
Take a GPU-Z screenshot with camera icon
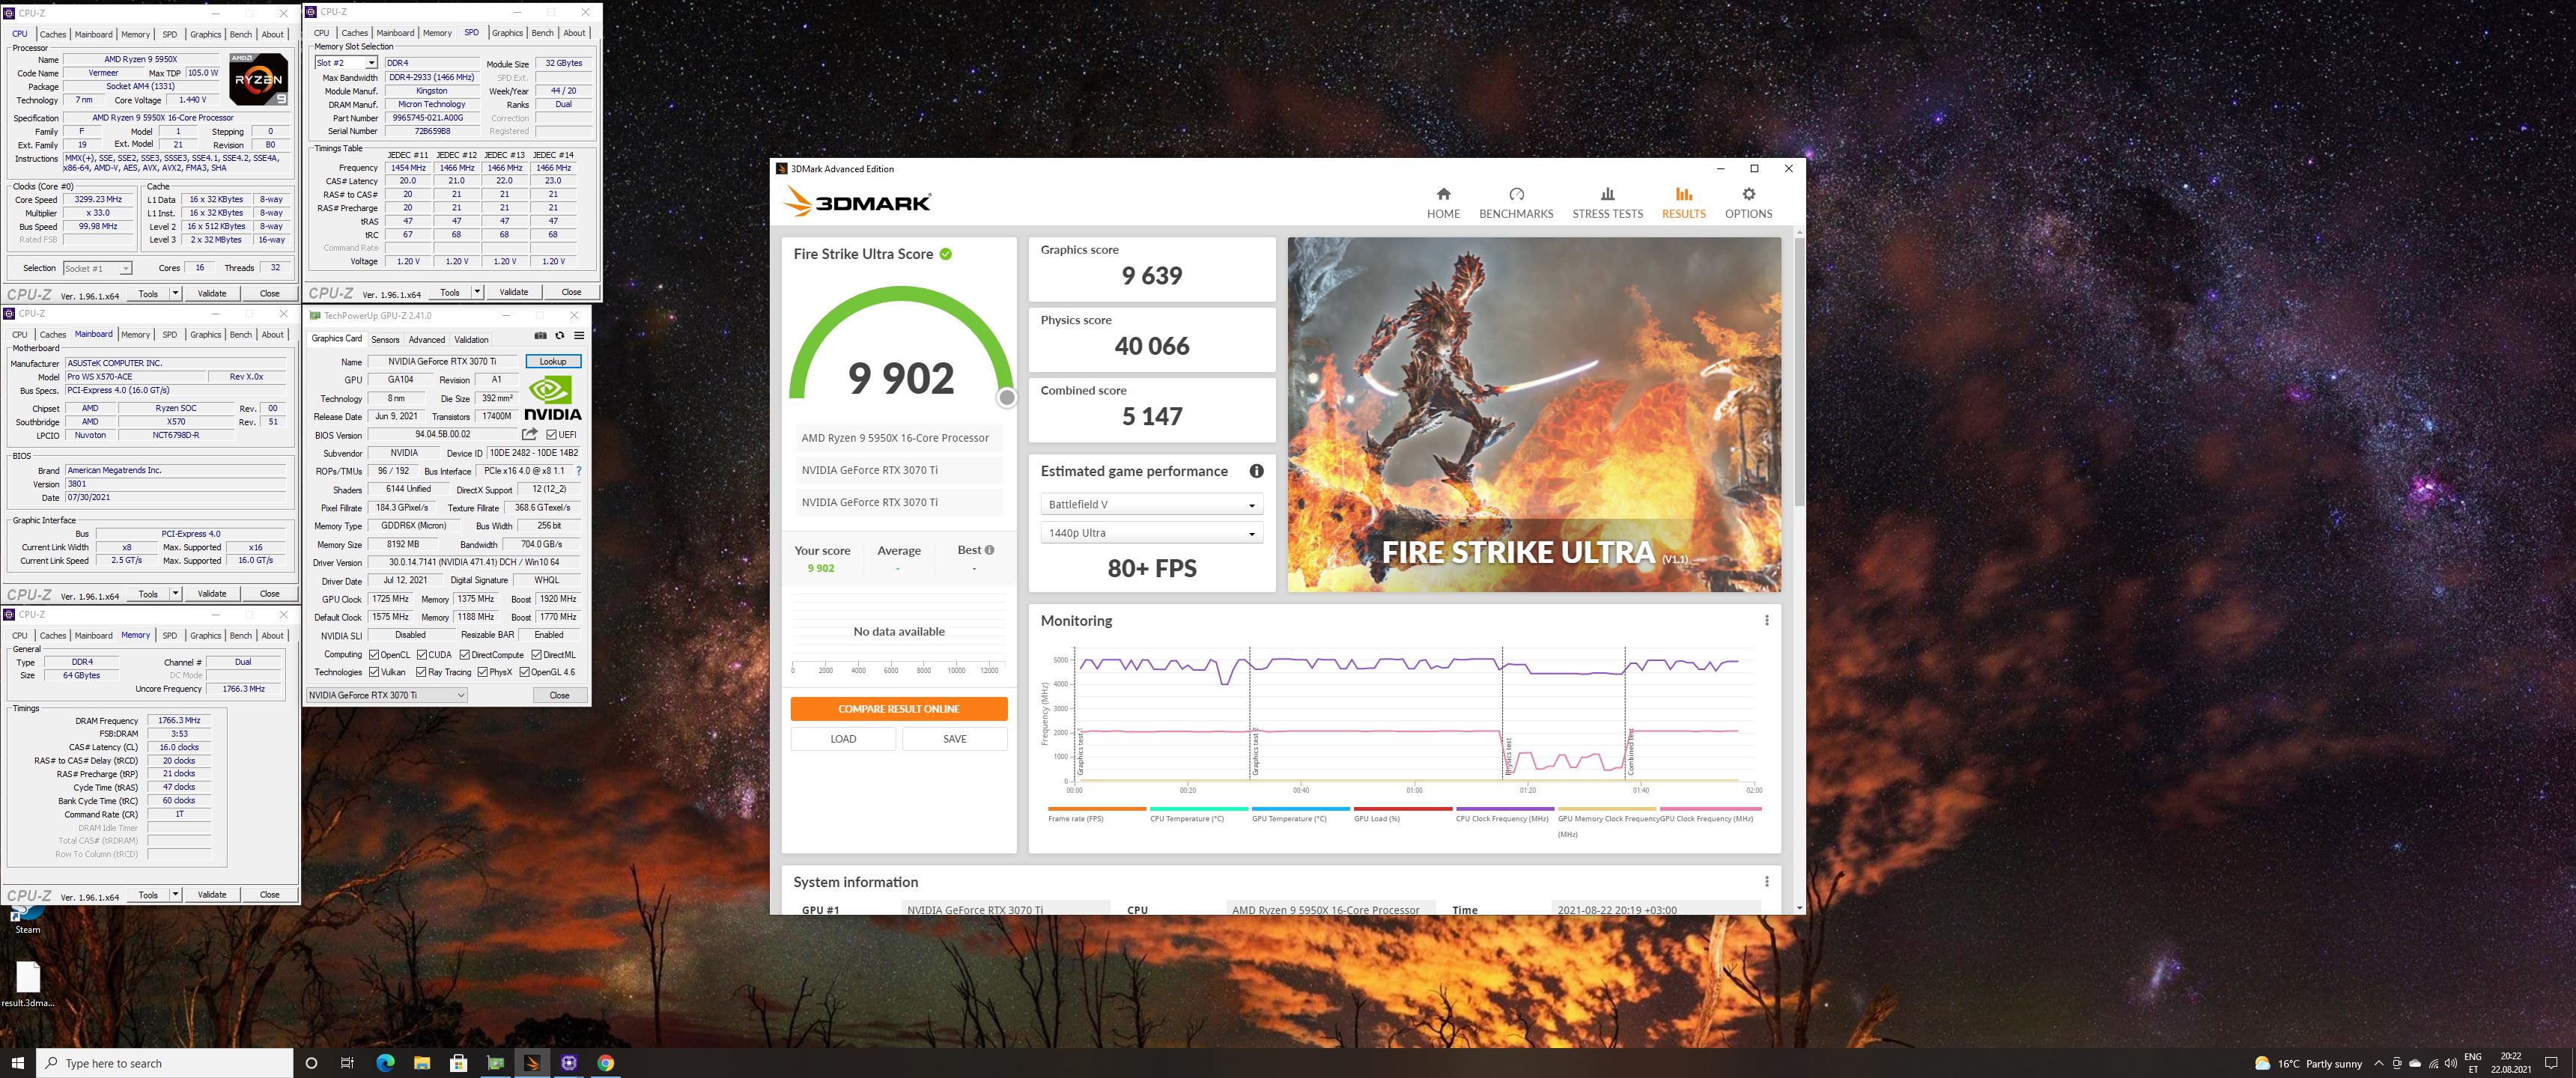point(540,336)
